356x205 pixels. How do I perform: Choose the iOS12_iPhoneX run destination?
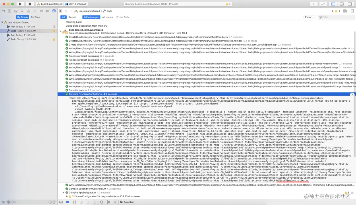(76, 4)
